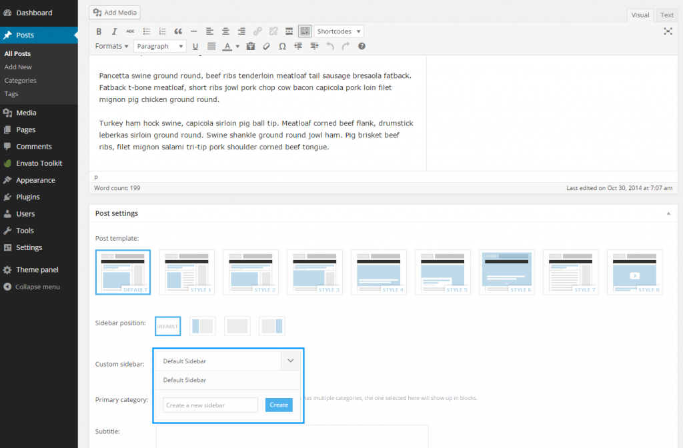
Task: Switch to the Text editor tab
Action: click(666, 15)
